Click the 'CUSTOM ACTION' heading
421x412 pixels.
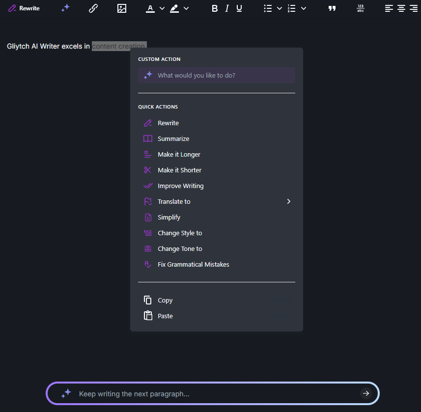tap(159, 59)
